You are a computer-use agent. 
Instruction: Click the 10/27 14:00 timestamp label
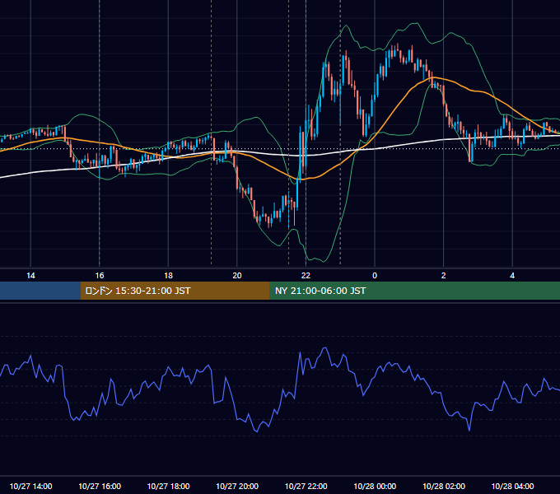pyautogui.click(x=30, y=486)
